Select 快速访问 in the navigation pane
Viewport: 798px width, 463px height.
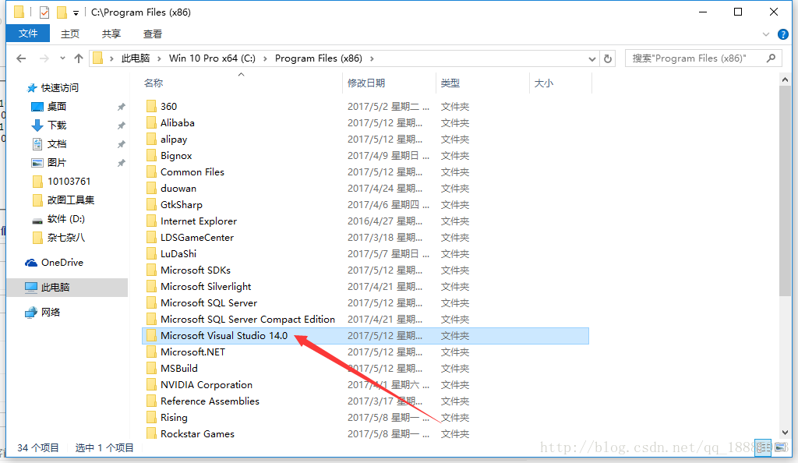click(x=59, y=88)
